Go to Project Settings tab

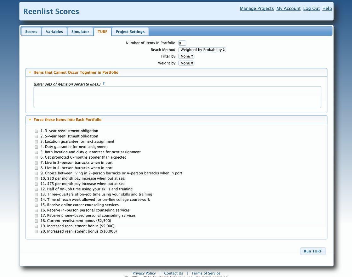130,32
